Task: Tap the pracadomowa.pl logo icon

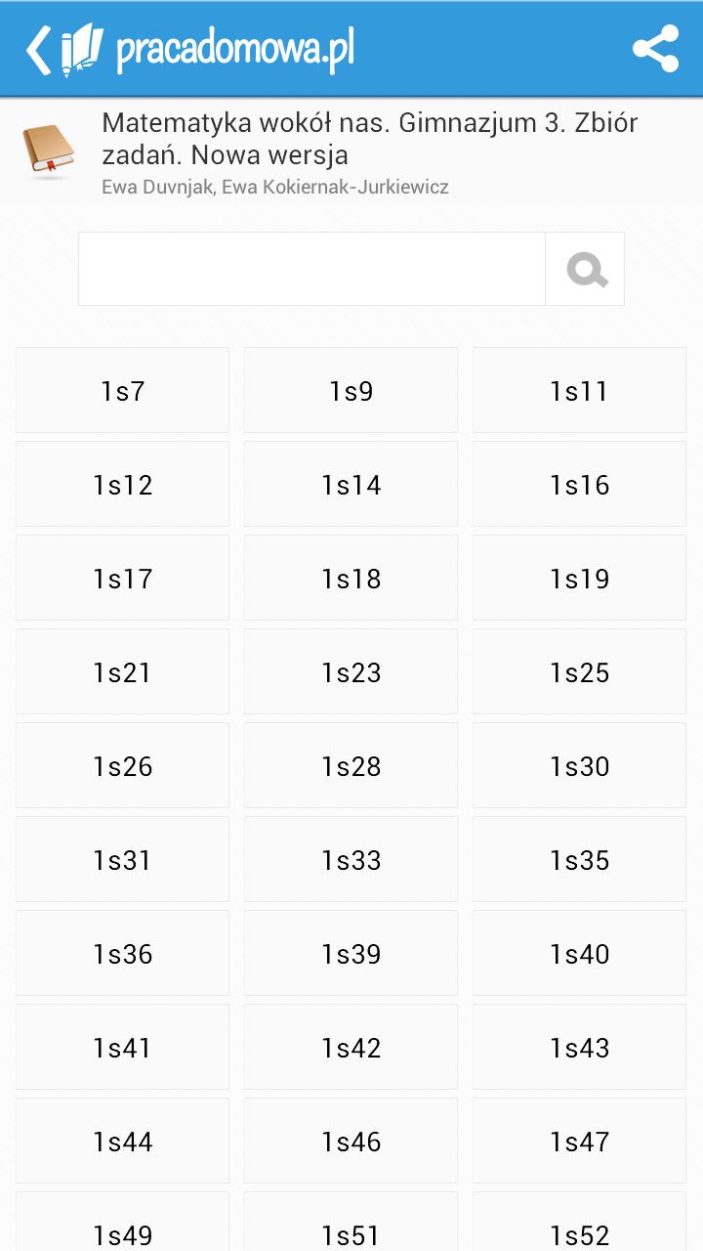Action: (82, 50)
